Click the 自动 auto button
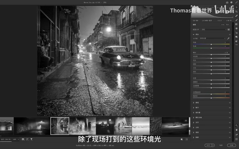This screenshot has height=149, width=239. click(x=223, y=25)
